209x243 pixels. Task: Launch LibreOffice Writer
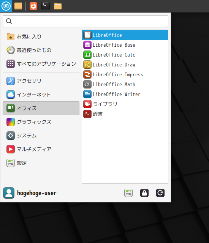point(125,95)
